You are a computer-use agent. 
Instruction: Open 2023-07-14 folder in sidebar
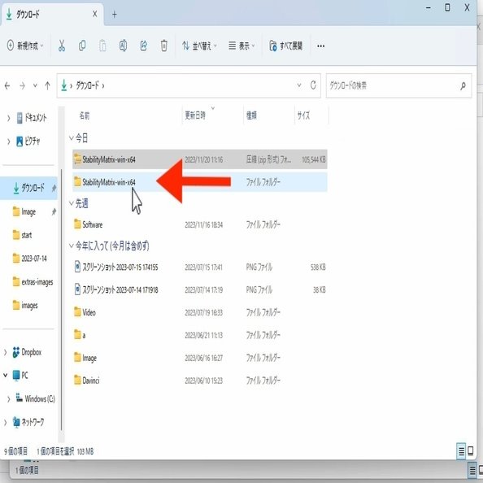click(29, 259)
